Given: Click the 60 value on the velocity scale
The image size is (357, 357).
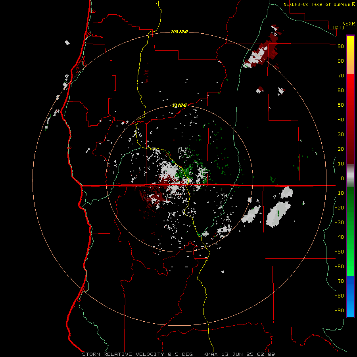Looking at the screenshot, I should tap(341, 90).
